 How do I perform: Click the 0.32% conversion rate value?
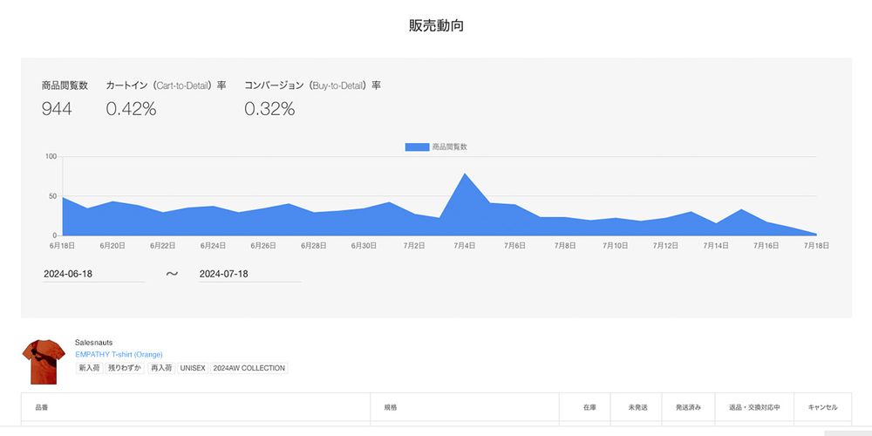point(269,109)
